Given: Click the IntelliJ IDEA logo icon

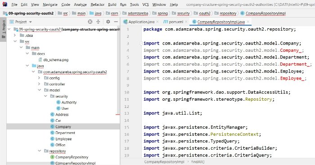Looking at the screenshot, I should (4, 4).
